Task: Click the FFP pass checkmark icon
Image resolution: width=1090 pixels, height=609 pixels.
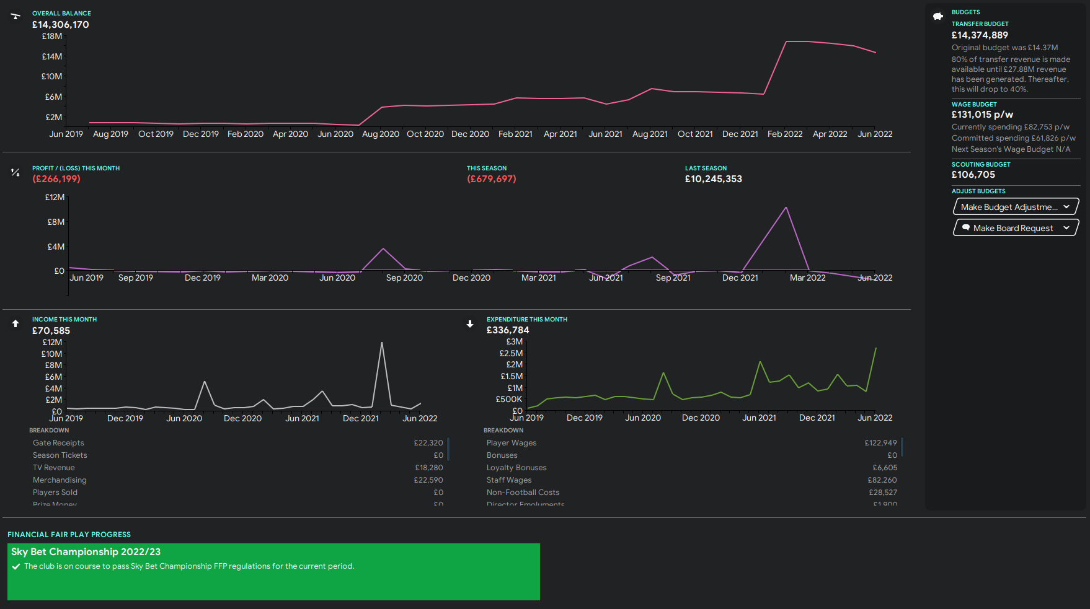Action: 16,566
